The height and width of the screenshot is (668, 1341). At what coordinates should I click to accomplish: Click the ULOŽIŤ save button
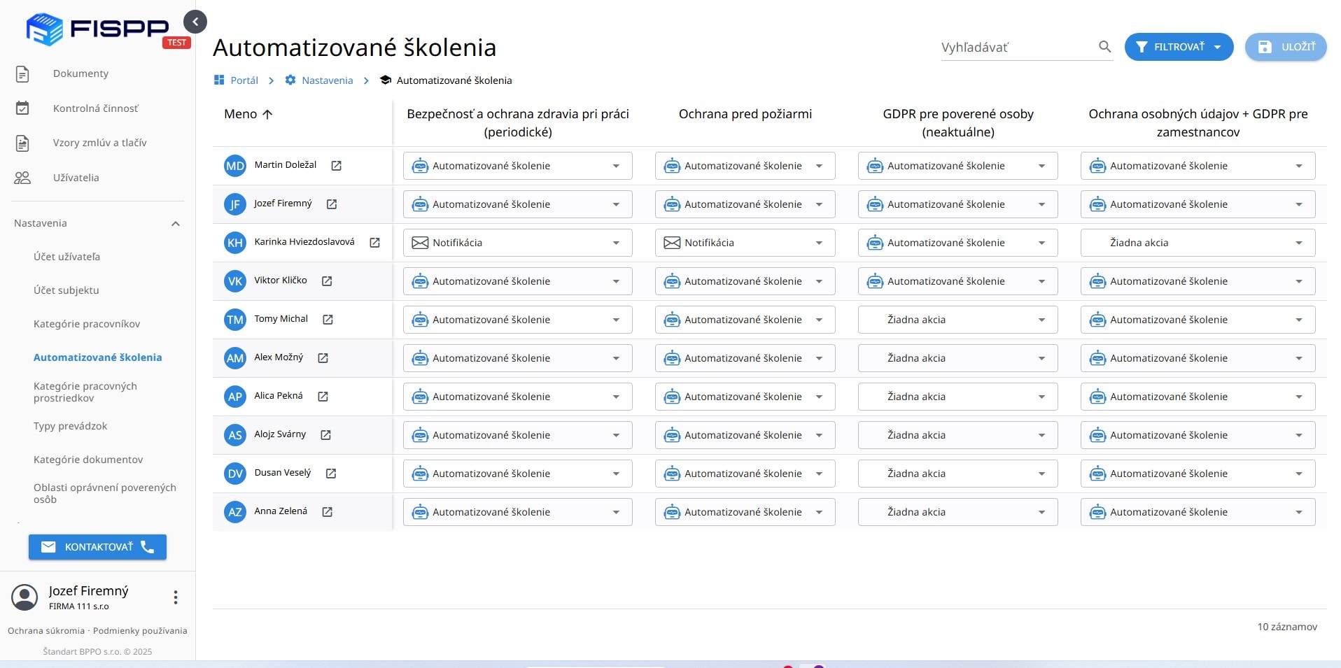[x=1286, y=47]
